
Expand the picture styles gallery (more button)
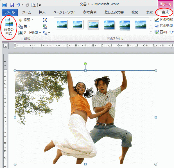coord(151,32)
